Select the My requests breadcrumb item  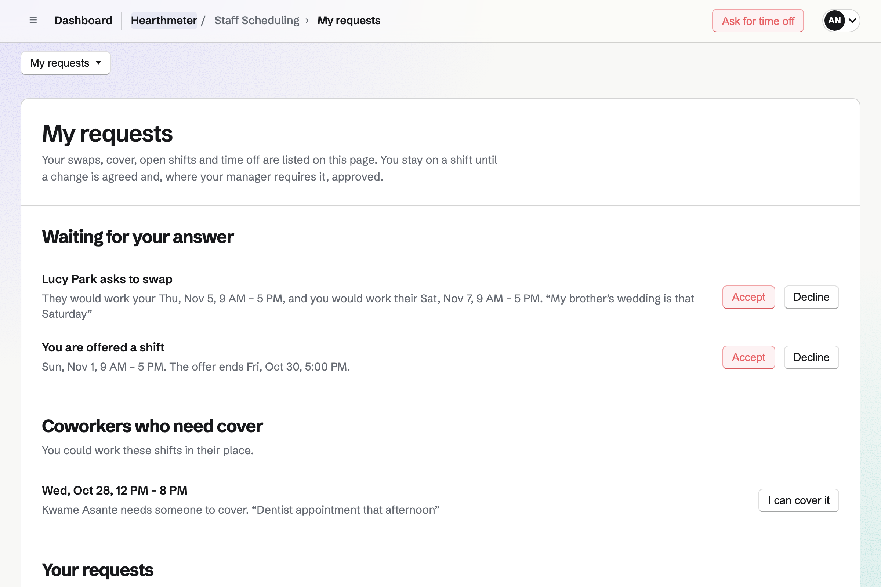349,20
